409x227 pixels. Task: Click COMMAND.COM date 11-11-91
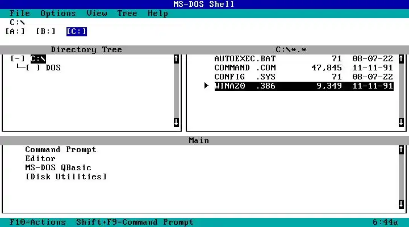373,68
